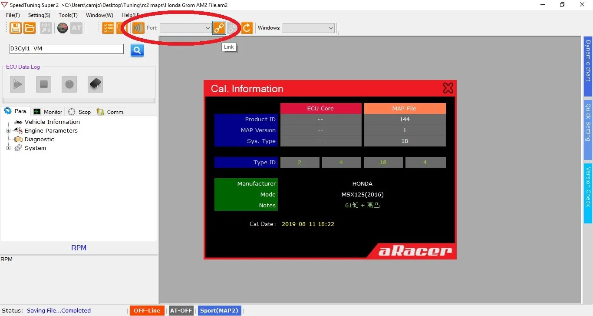Open the Help(H) menu
593x316 pixels.
[x=131, y=15]
